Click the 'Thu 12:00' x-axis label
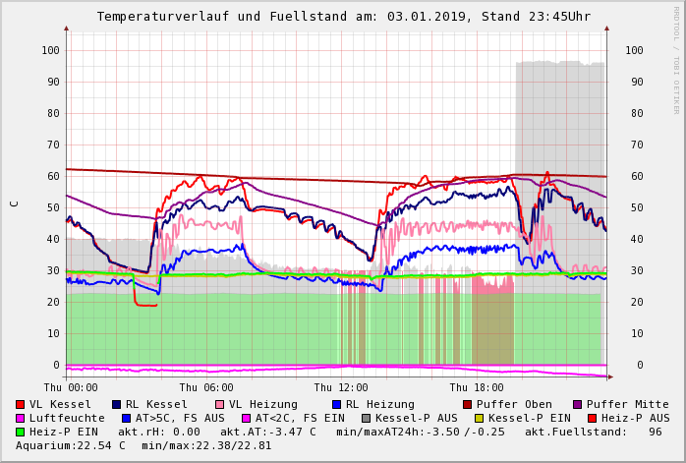This screenshot has height=463, width=686. point(341,387)
